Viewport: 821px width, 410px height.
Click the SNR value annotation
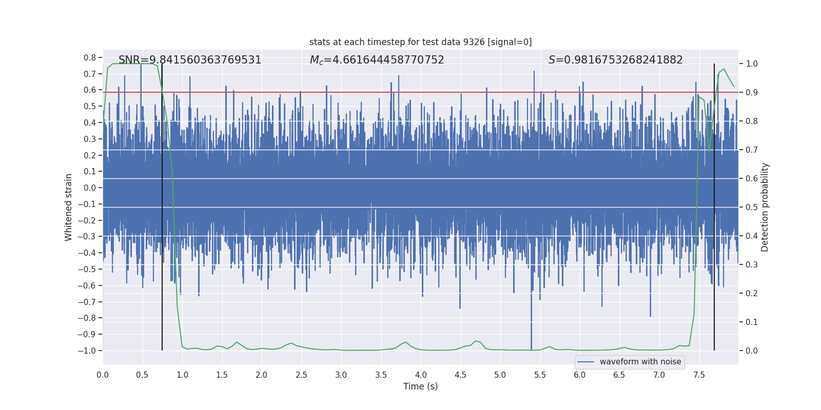[x=190, y=60]
